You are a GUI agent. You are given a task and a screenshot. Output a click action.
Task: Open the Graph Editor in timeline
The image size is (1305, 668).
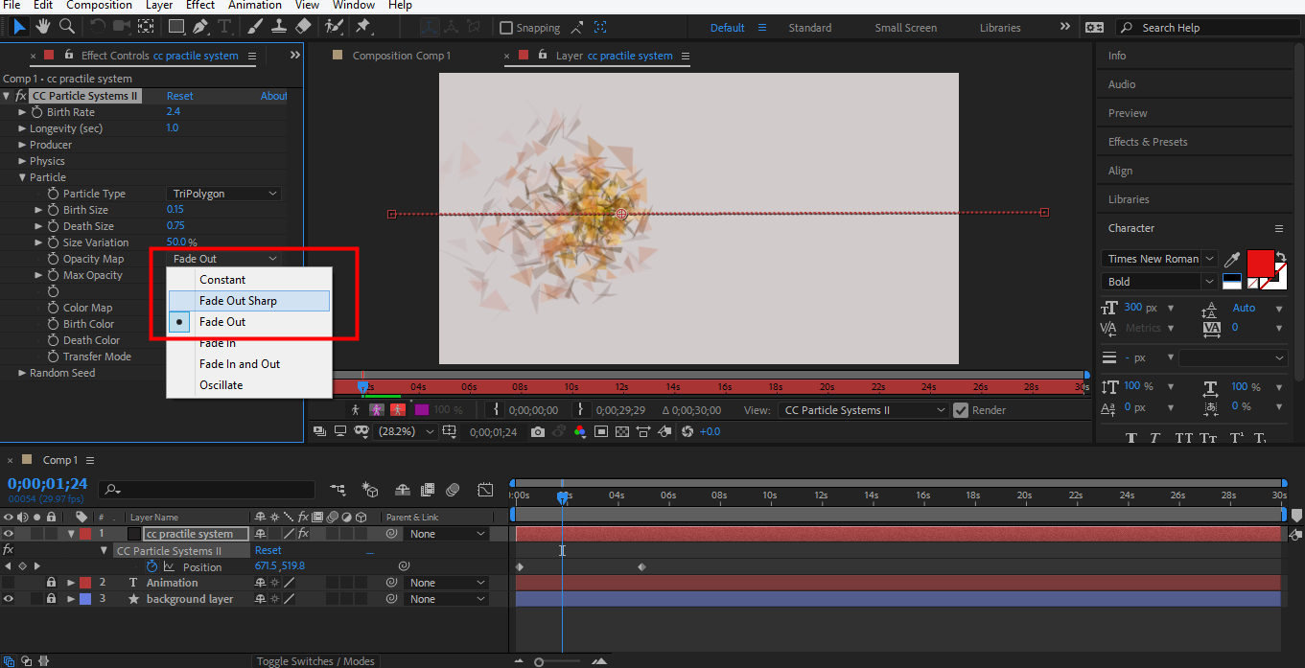485,490
